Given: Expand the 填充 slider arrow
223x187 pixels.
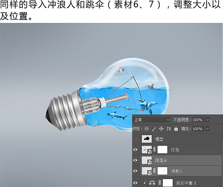Looking at the screenshot, I should pyautogui.click(x=207, y=129).
